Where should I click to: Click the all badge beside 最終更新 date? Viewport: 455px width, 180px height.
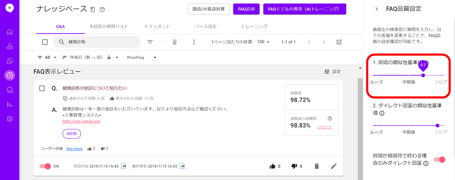[182, 166]
